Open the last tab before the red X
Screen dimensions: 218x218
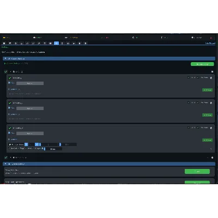[197, 38]
